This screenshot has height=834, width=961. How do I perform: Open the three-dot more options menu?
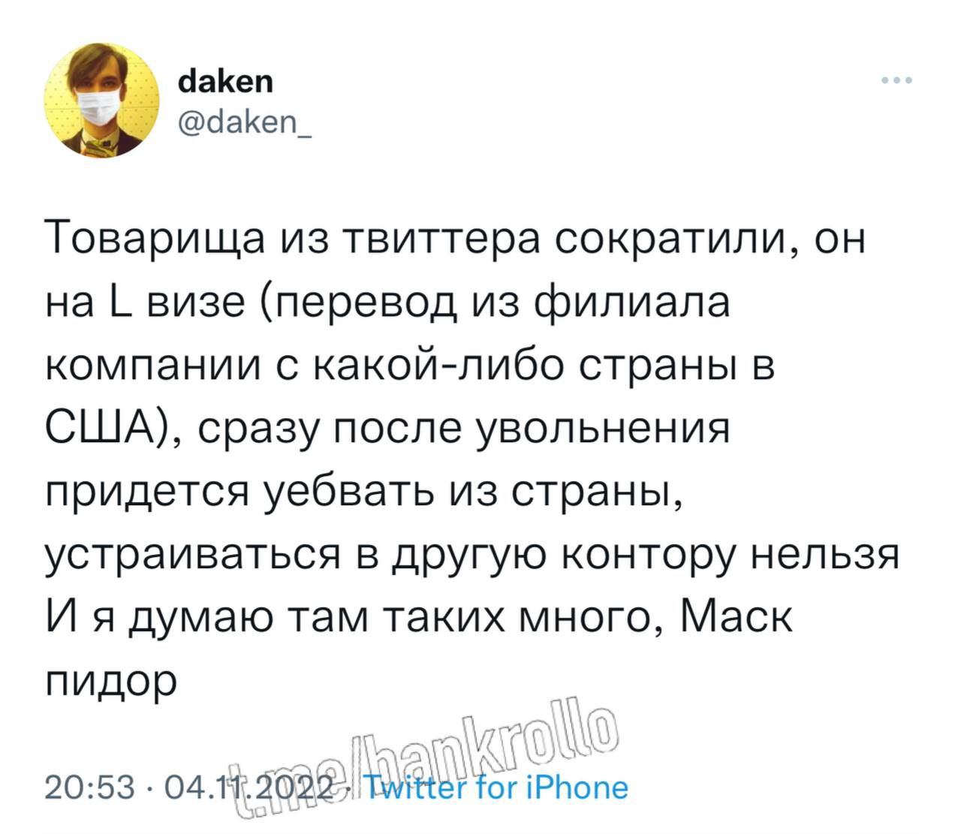[897, 80]
